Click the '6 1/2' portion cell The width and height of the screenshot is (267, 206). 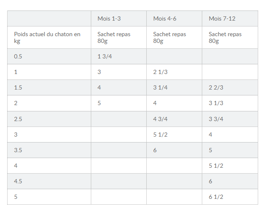pyautogui.click(x=216, y=197)
